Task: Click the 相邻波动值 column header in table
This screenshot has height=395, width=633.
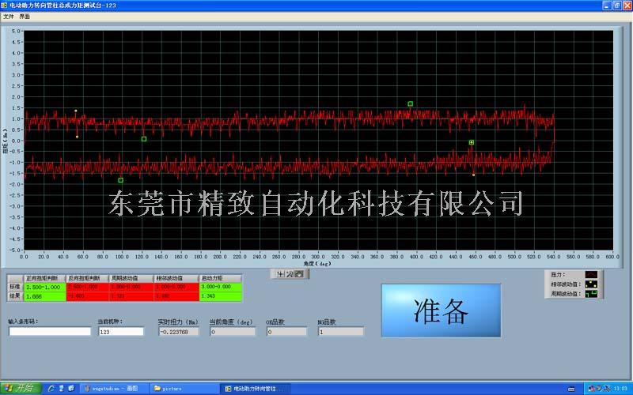Action: point(176,278)
